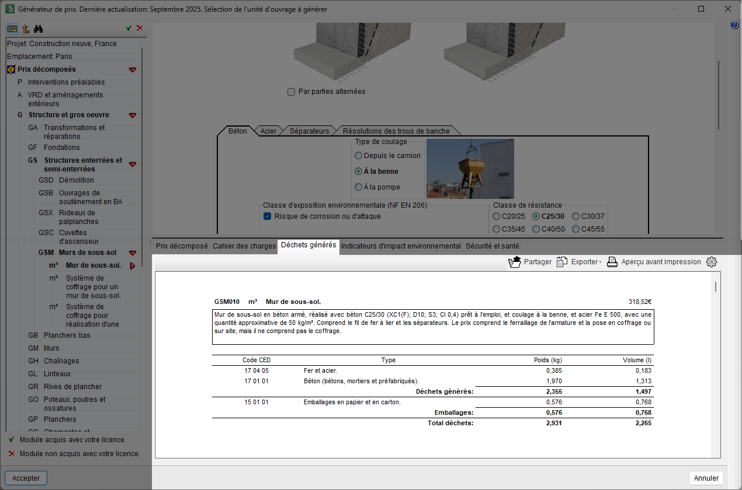Click the Prix décomposés euro tag icon
Screen dimensions: 742x490
pos(11,69)
